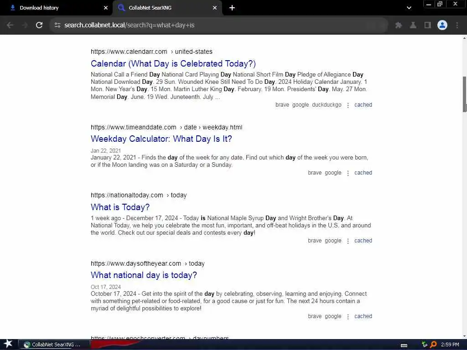Expand more options dots for timeanddate.com result
The height and width of the screenshot is (350, 467).
[x=348, y=173]
